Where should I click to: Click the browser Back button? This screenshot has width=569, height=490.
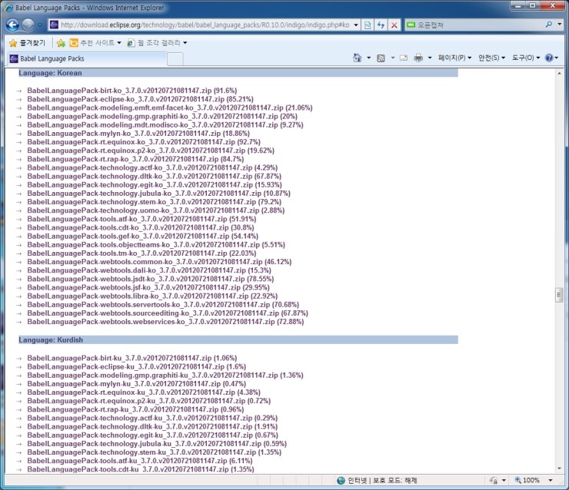point(13,25)
